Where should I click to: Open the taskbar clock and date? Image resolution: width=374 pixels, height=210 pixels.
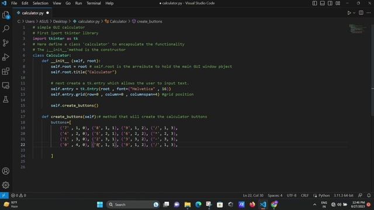pos(358,205)
